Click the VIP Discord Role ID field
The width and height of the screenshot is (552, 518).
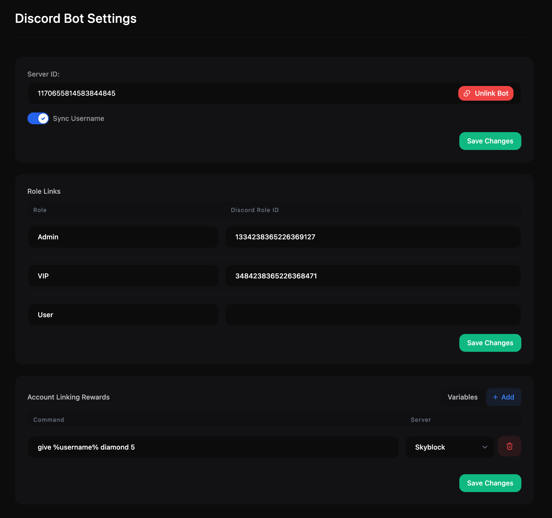point(373,276)
